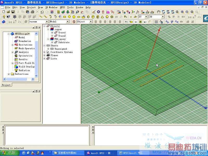Click the What's This help pointer icon
208x156 pixels.
tap(8, 17)
